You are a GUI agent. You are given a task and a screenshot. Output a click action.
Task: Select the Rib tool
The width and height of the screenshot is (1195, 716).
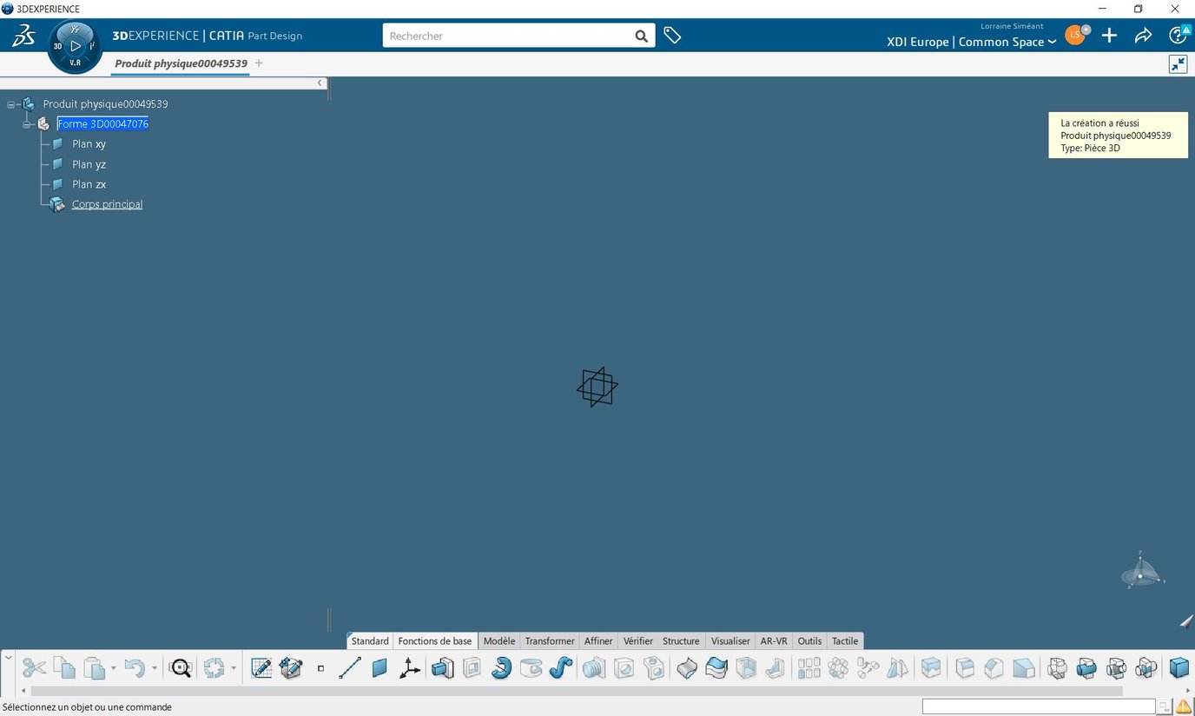pyautogui.click(x=560, y=668)
